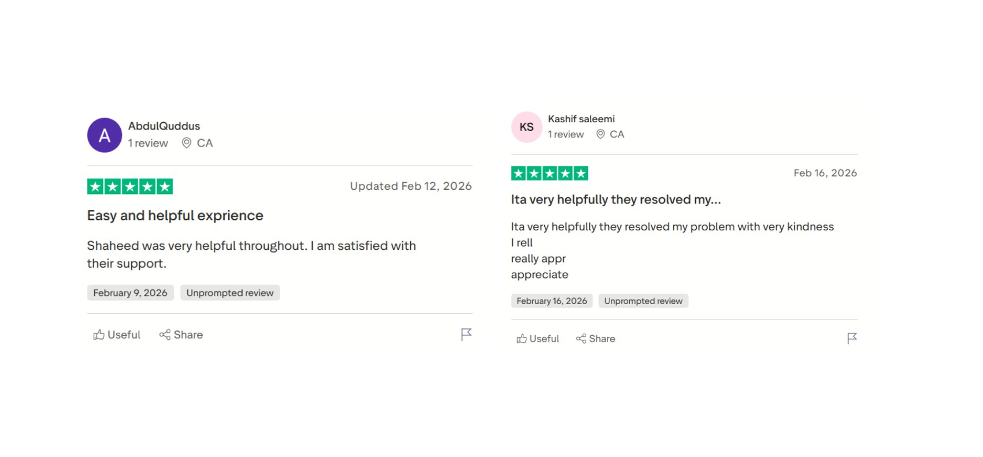Click Kashif saleemi KS avatar
Screen dimensions: 983x457
tap(526, 127)
